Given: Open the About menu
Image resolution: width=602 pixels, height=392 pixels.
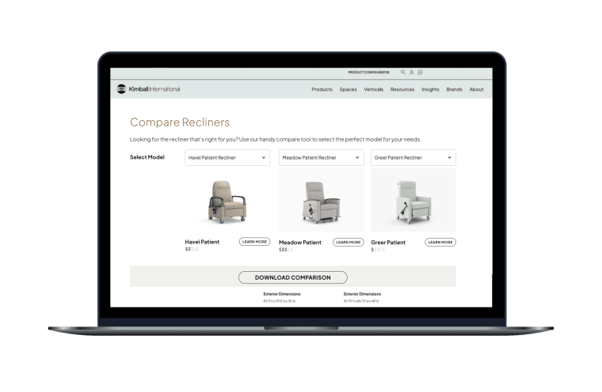Looking at the screenshot, I should coord(477,89).
